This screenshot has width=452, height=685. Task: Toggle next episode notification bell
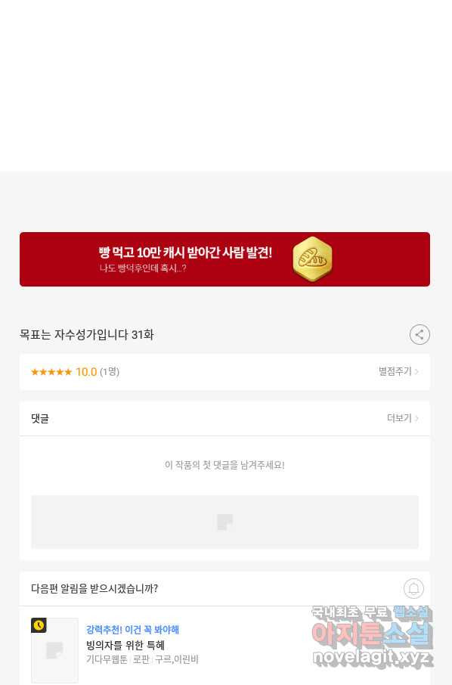pyautogui.click(x=413, y=588)
